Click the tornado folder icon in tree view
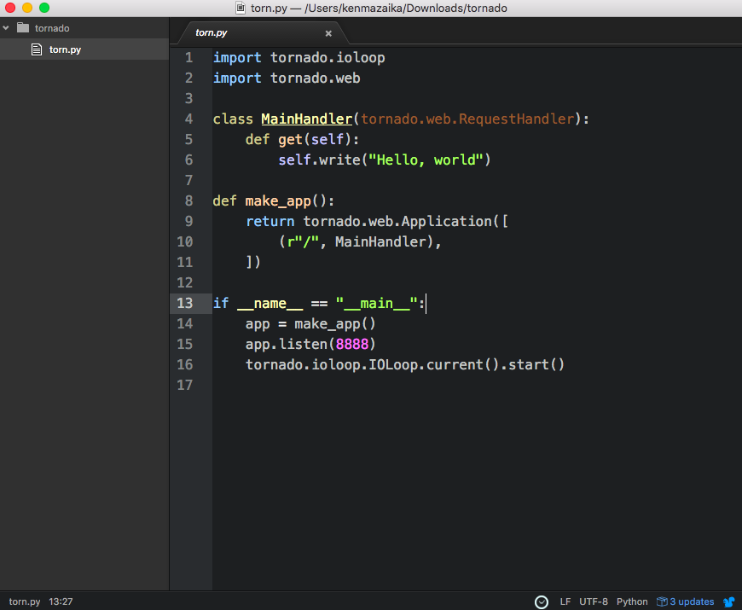This screenshot has height=610, width=742. [x=23, y=27]
